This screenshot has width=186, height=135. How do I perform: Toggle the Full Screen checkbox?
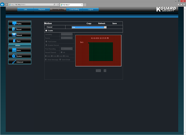click(x=46, y=41)
